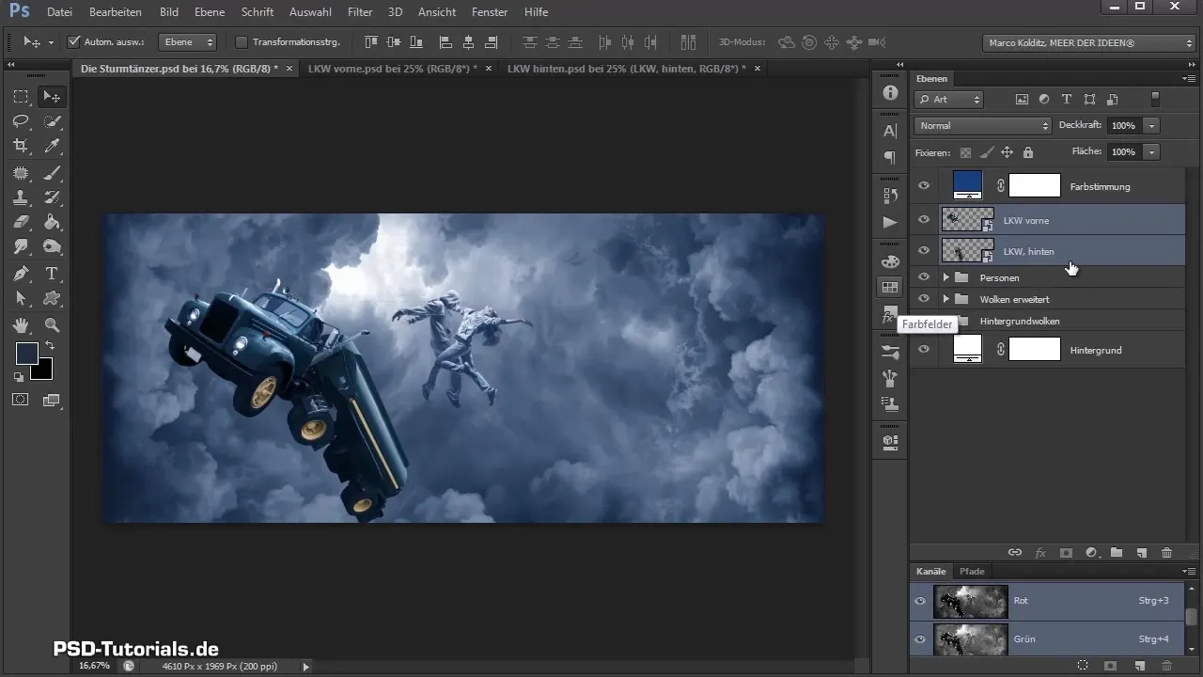
Task: Open the layer filter Art dropdown
Action: [x=948, y=99]
